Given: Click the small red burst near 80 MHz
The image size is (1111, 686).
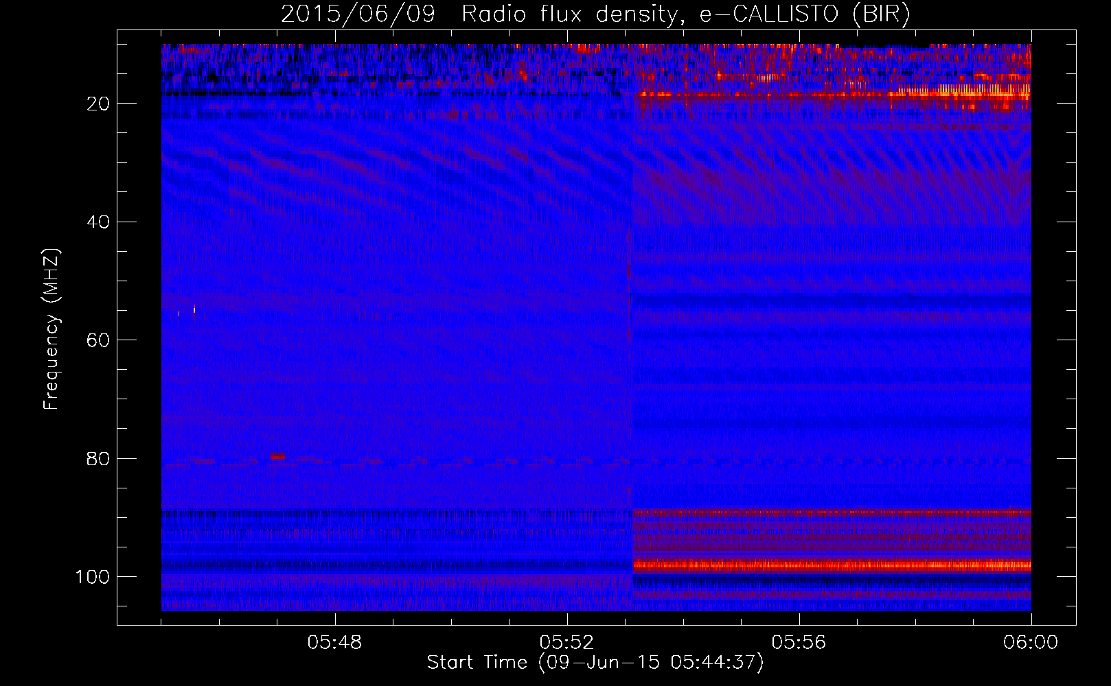Looking at the screenshot, I should [x=277, y=456].
